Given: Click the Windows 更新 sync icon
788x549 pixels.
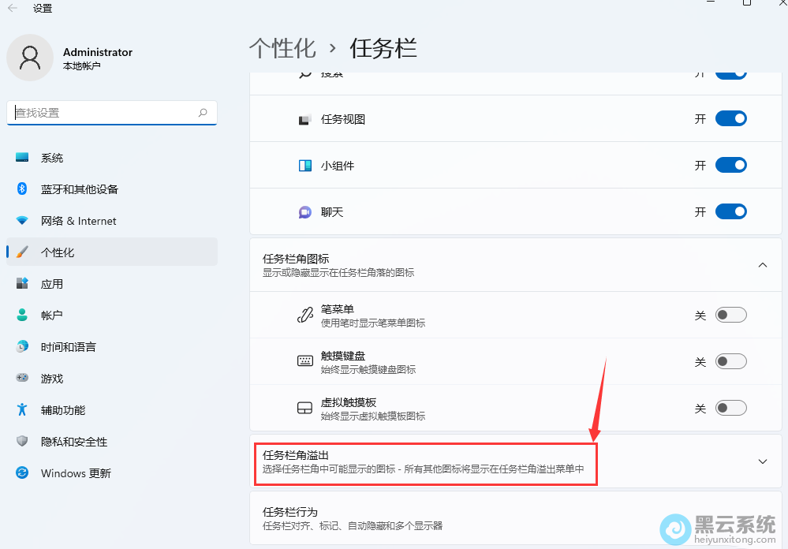Looking at the screenshot, I should coord(22,473).
